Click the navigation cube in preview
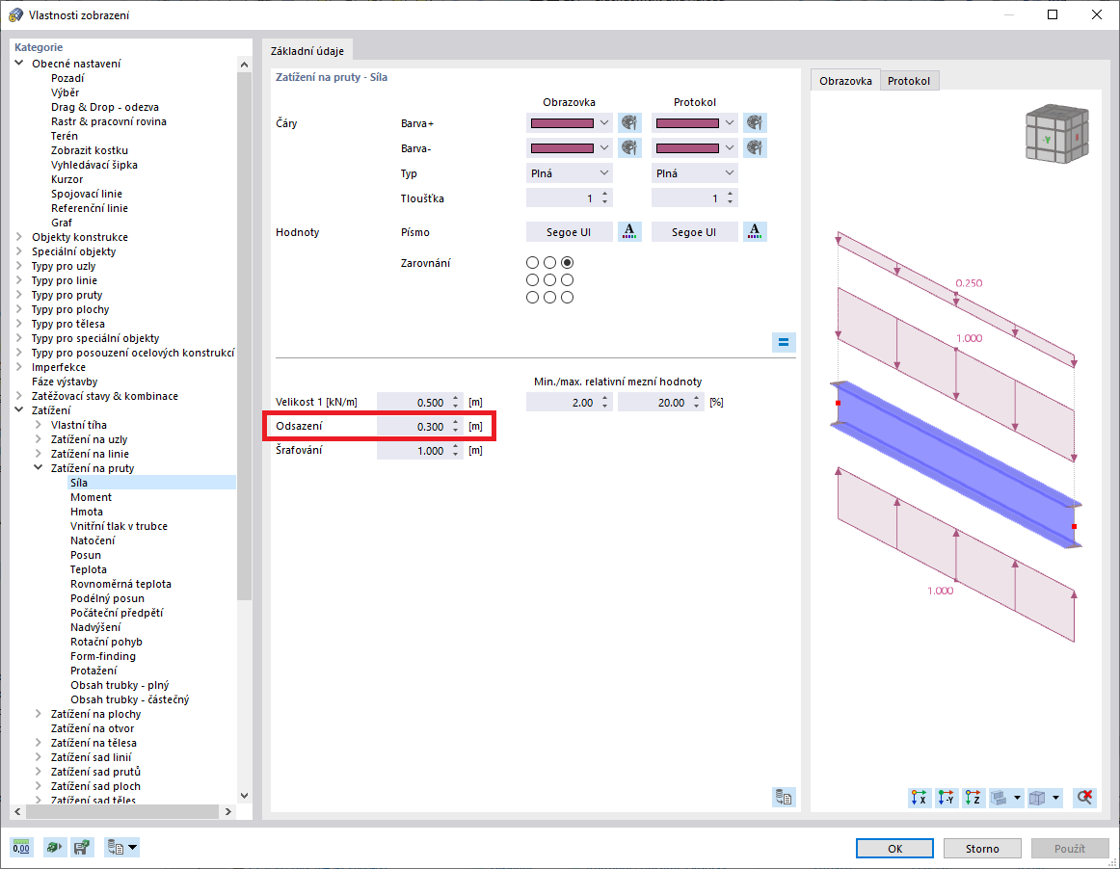 [x=1056, y=134]
